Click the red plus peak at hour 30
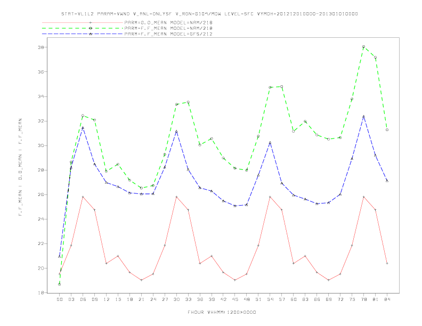The width and height of the screenshot is (422, 326). pos(176,197)
